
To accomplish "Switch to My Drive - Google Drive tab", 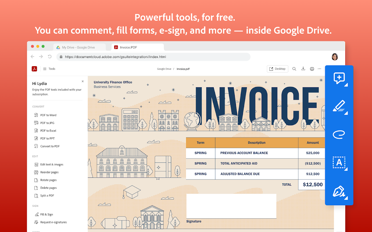I will (x=80, y=47).
